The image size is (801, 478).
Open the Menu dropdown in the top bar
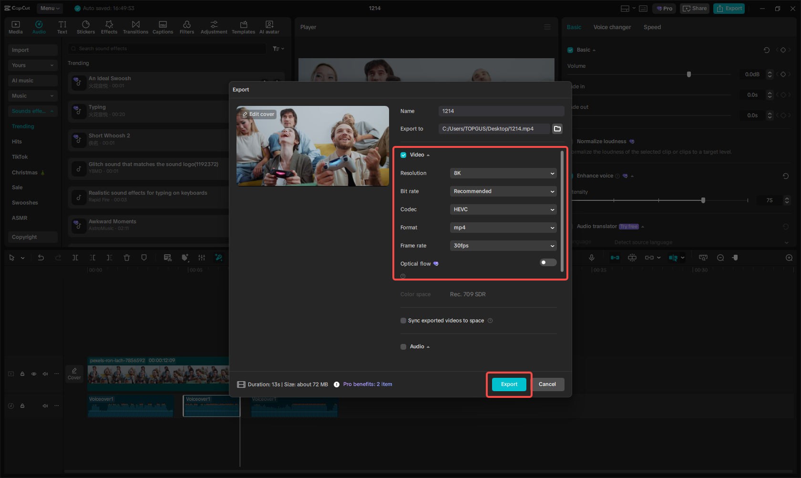coord(50,8)
